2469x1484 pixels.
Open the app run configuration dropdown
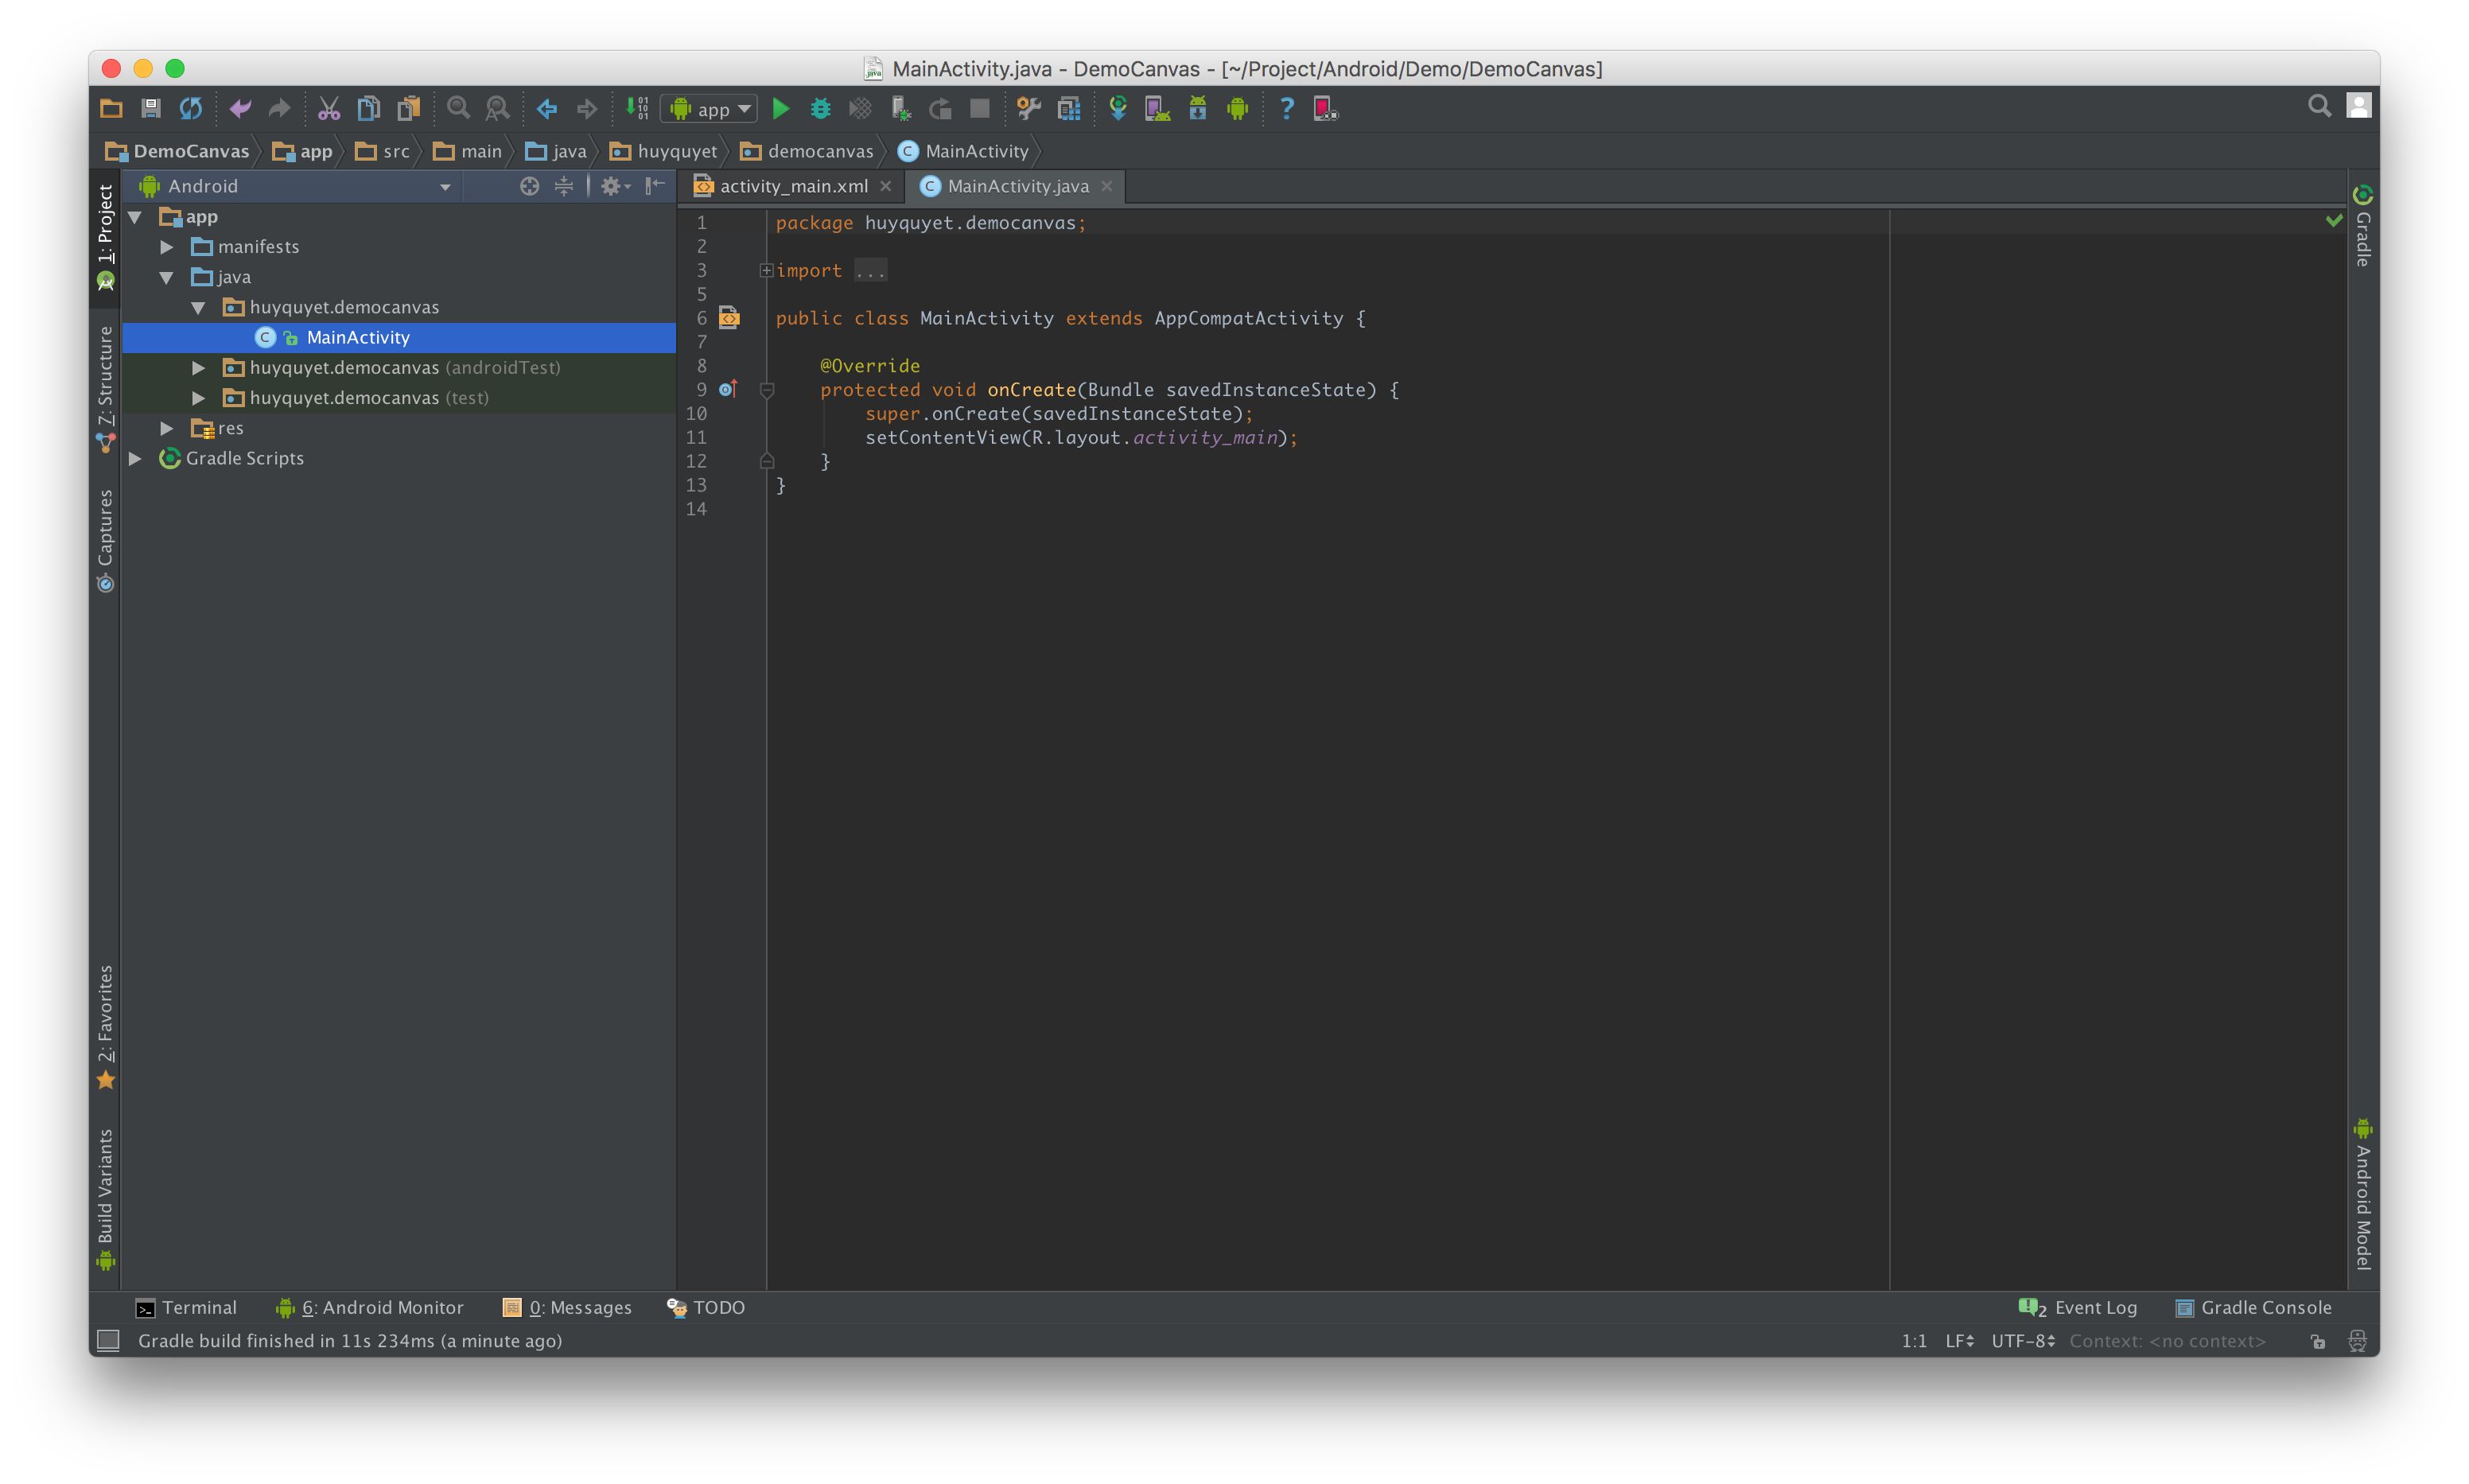(x=710, y=109)
